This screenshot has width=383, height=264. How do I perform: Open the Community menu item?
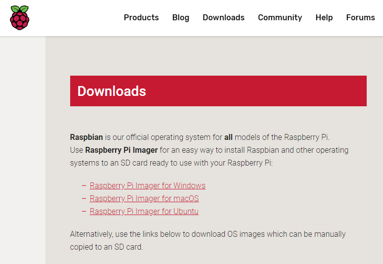pos(280,18)
